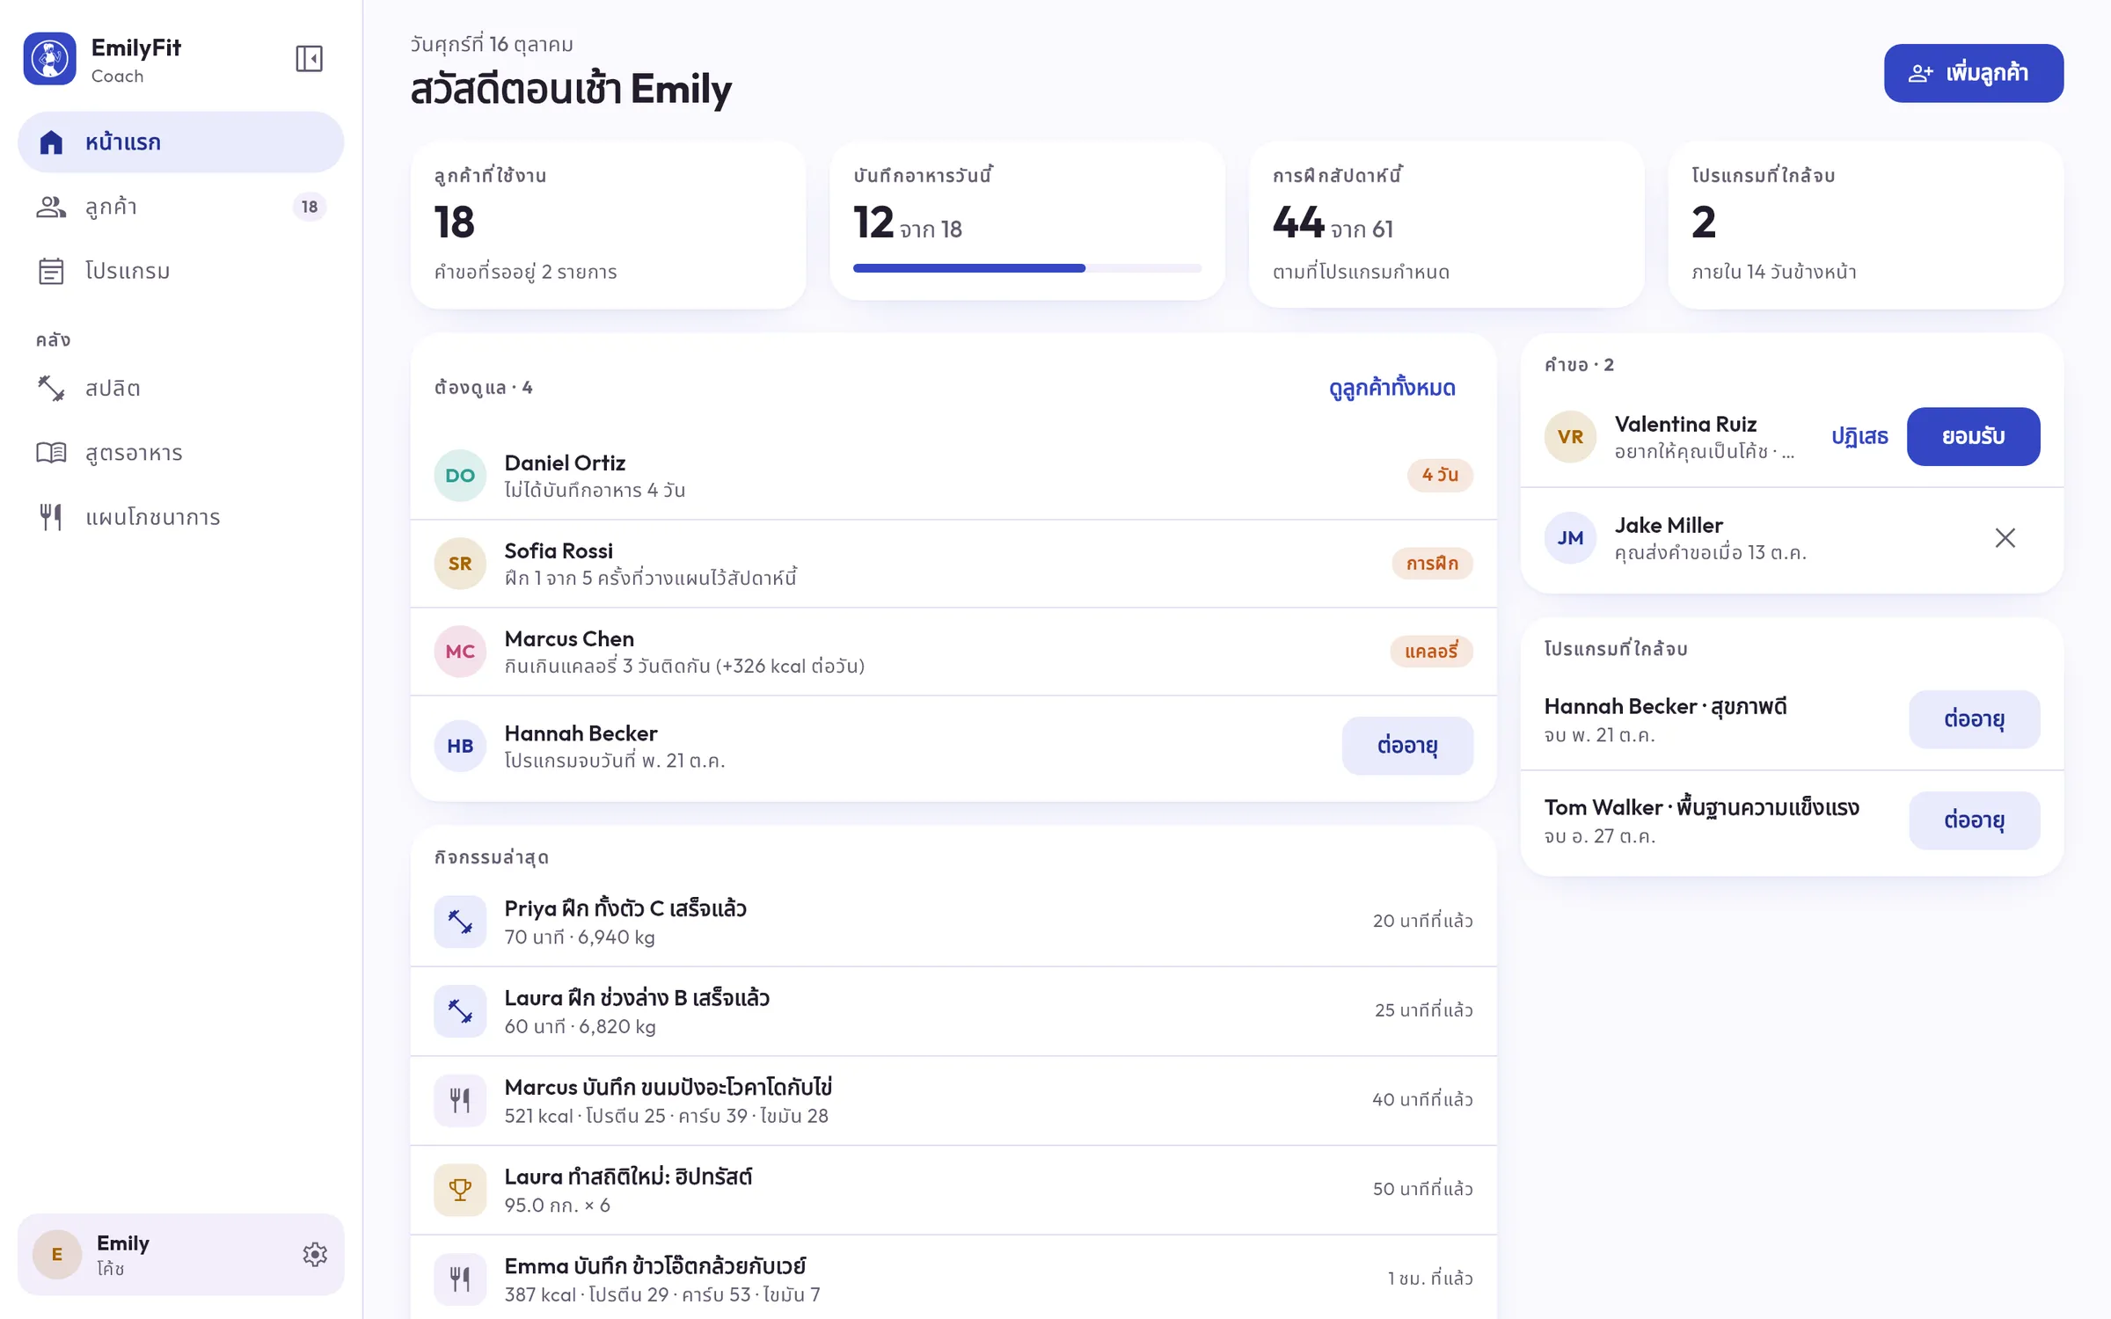Click the HB avatar of Hannah Becker
The image size is (2111, 1319).
(x=460, y=746)
